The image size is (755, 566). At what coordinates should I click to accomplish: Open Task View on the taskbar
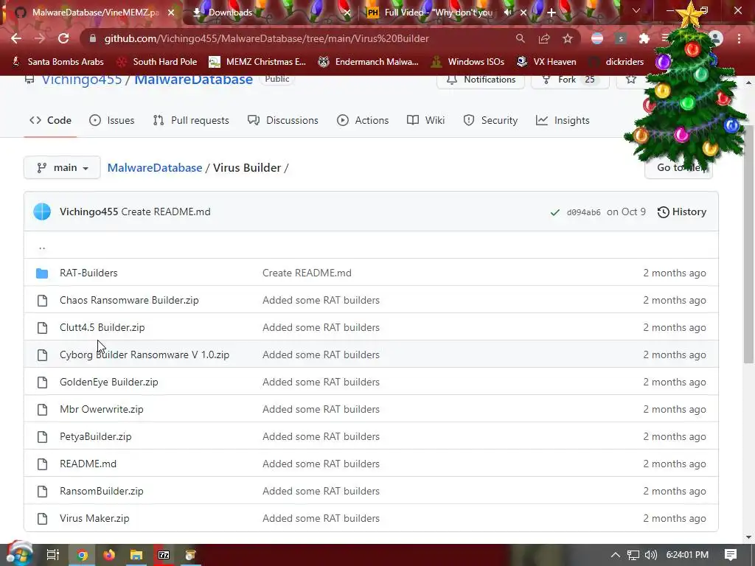point(52,555)
